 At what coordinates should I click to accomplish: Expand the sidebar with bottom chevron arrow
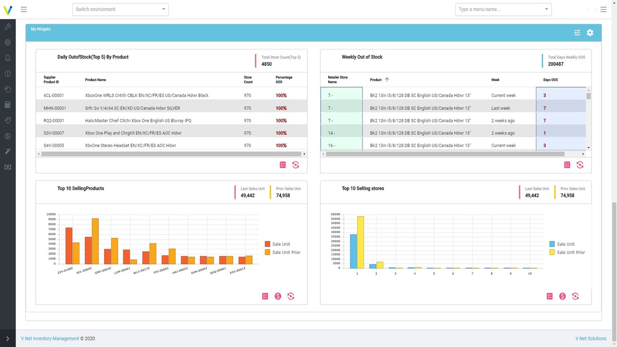tap(8, 339)
